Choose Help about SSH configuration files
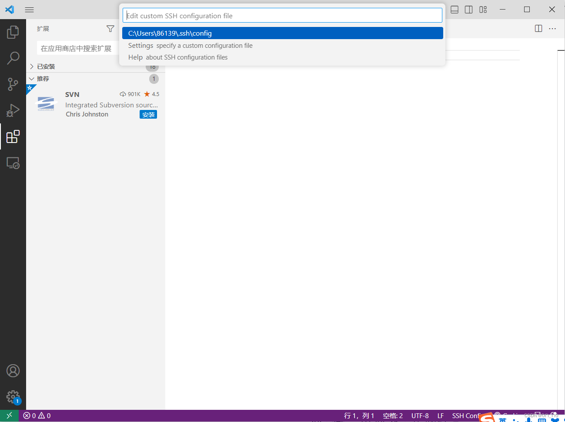This screenshot has height=422, width=565. (x=283, y=57)
